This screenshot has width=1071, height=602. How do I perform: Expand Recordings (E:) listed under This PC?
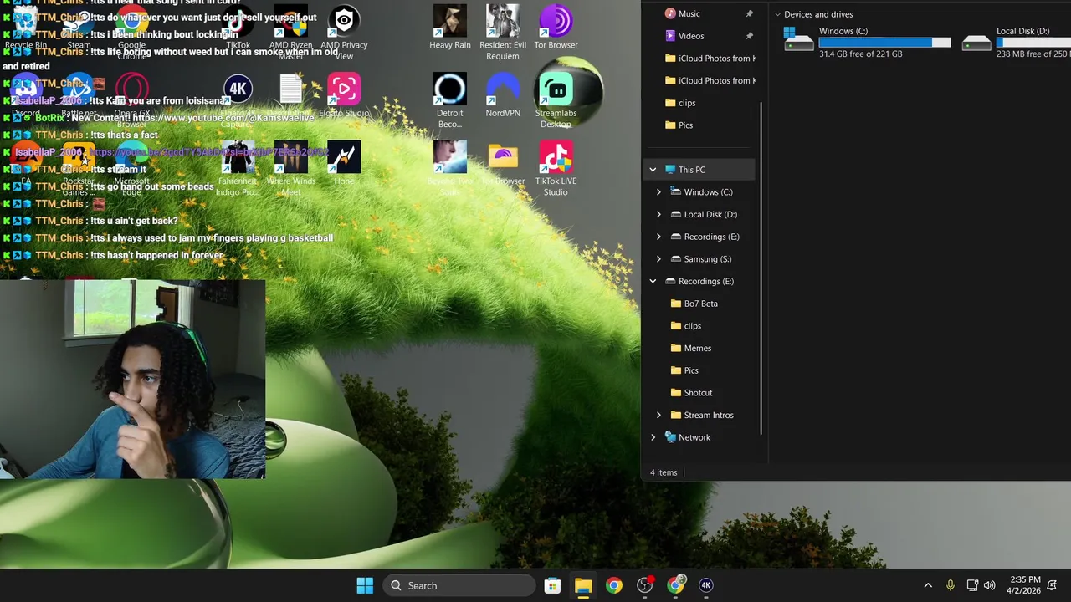pyautogui.click(x=658, y=237)
